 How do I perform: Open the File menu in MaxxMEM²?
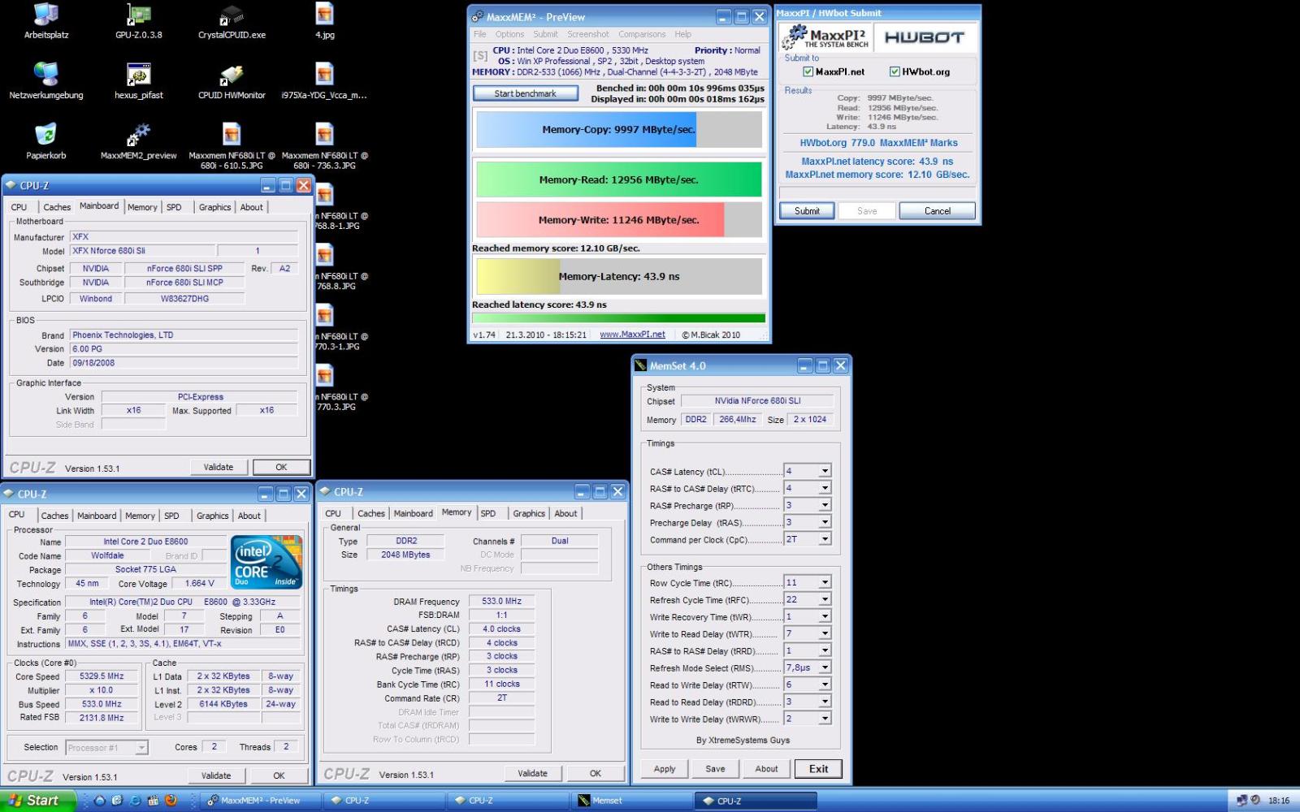tap(480, 34)
